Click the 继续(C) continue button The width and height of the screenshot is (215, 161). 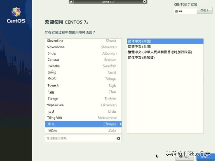[x=206, y=157]
